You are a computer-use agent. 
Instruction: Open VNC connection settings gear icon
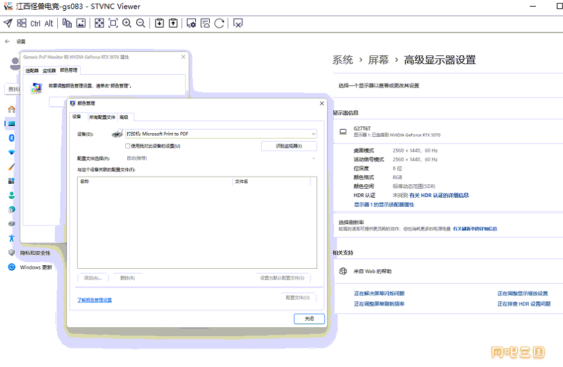(191, 24)
